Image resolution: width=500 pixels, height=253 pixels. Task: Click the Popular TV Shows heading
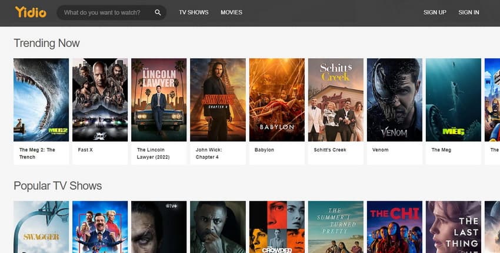[58, 186]
